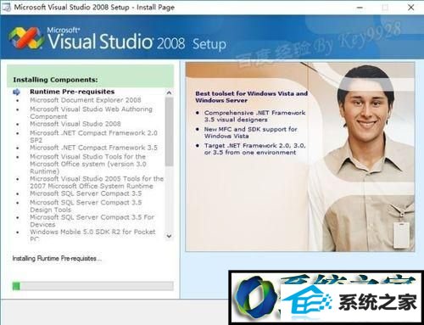Select 'SQL Server Compact 3.5 Design Tools' entry

(x=86, y=206)
